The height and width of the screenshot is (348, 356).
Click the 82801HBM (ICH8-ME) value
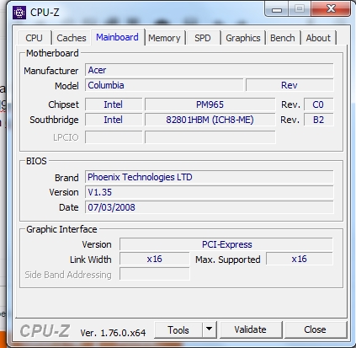[x=210, y=120]
